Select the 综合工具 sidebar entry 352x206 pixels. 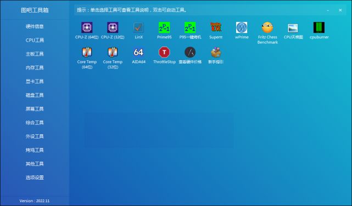pos(35,123)
